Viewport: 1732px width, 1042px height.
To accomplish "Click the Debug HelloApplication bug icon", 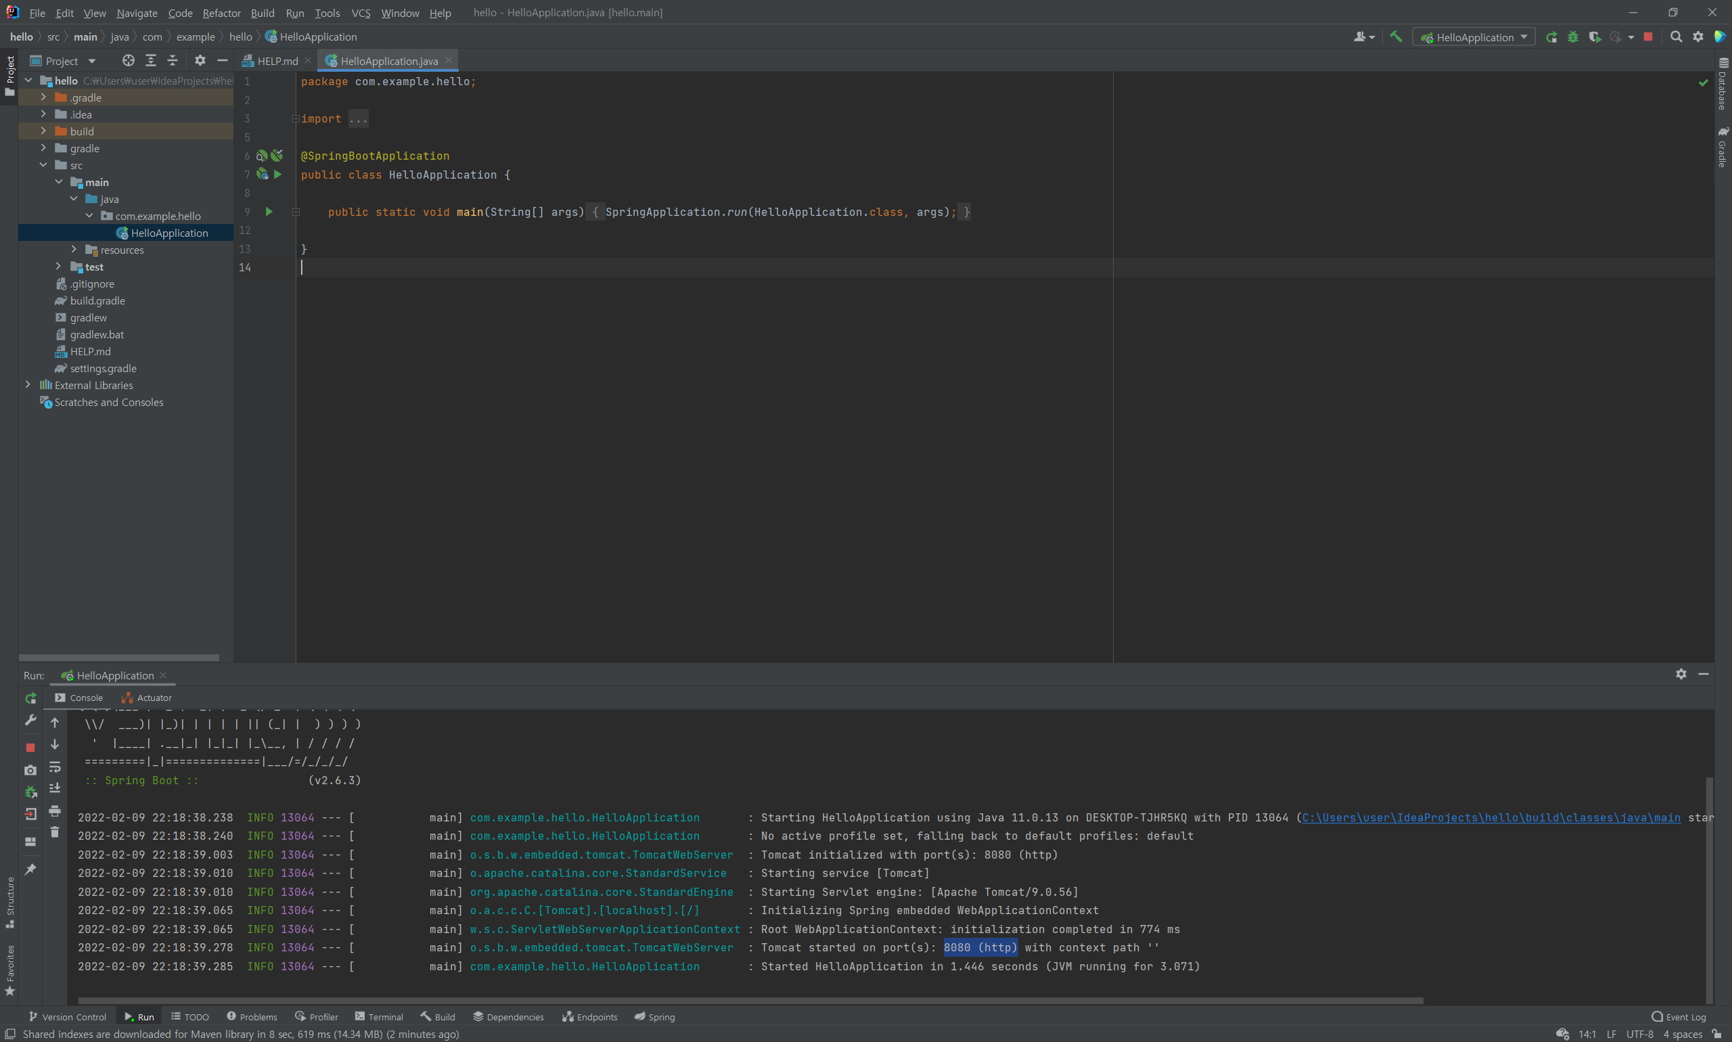I will (1572, 37).
